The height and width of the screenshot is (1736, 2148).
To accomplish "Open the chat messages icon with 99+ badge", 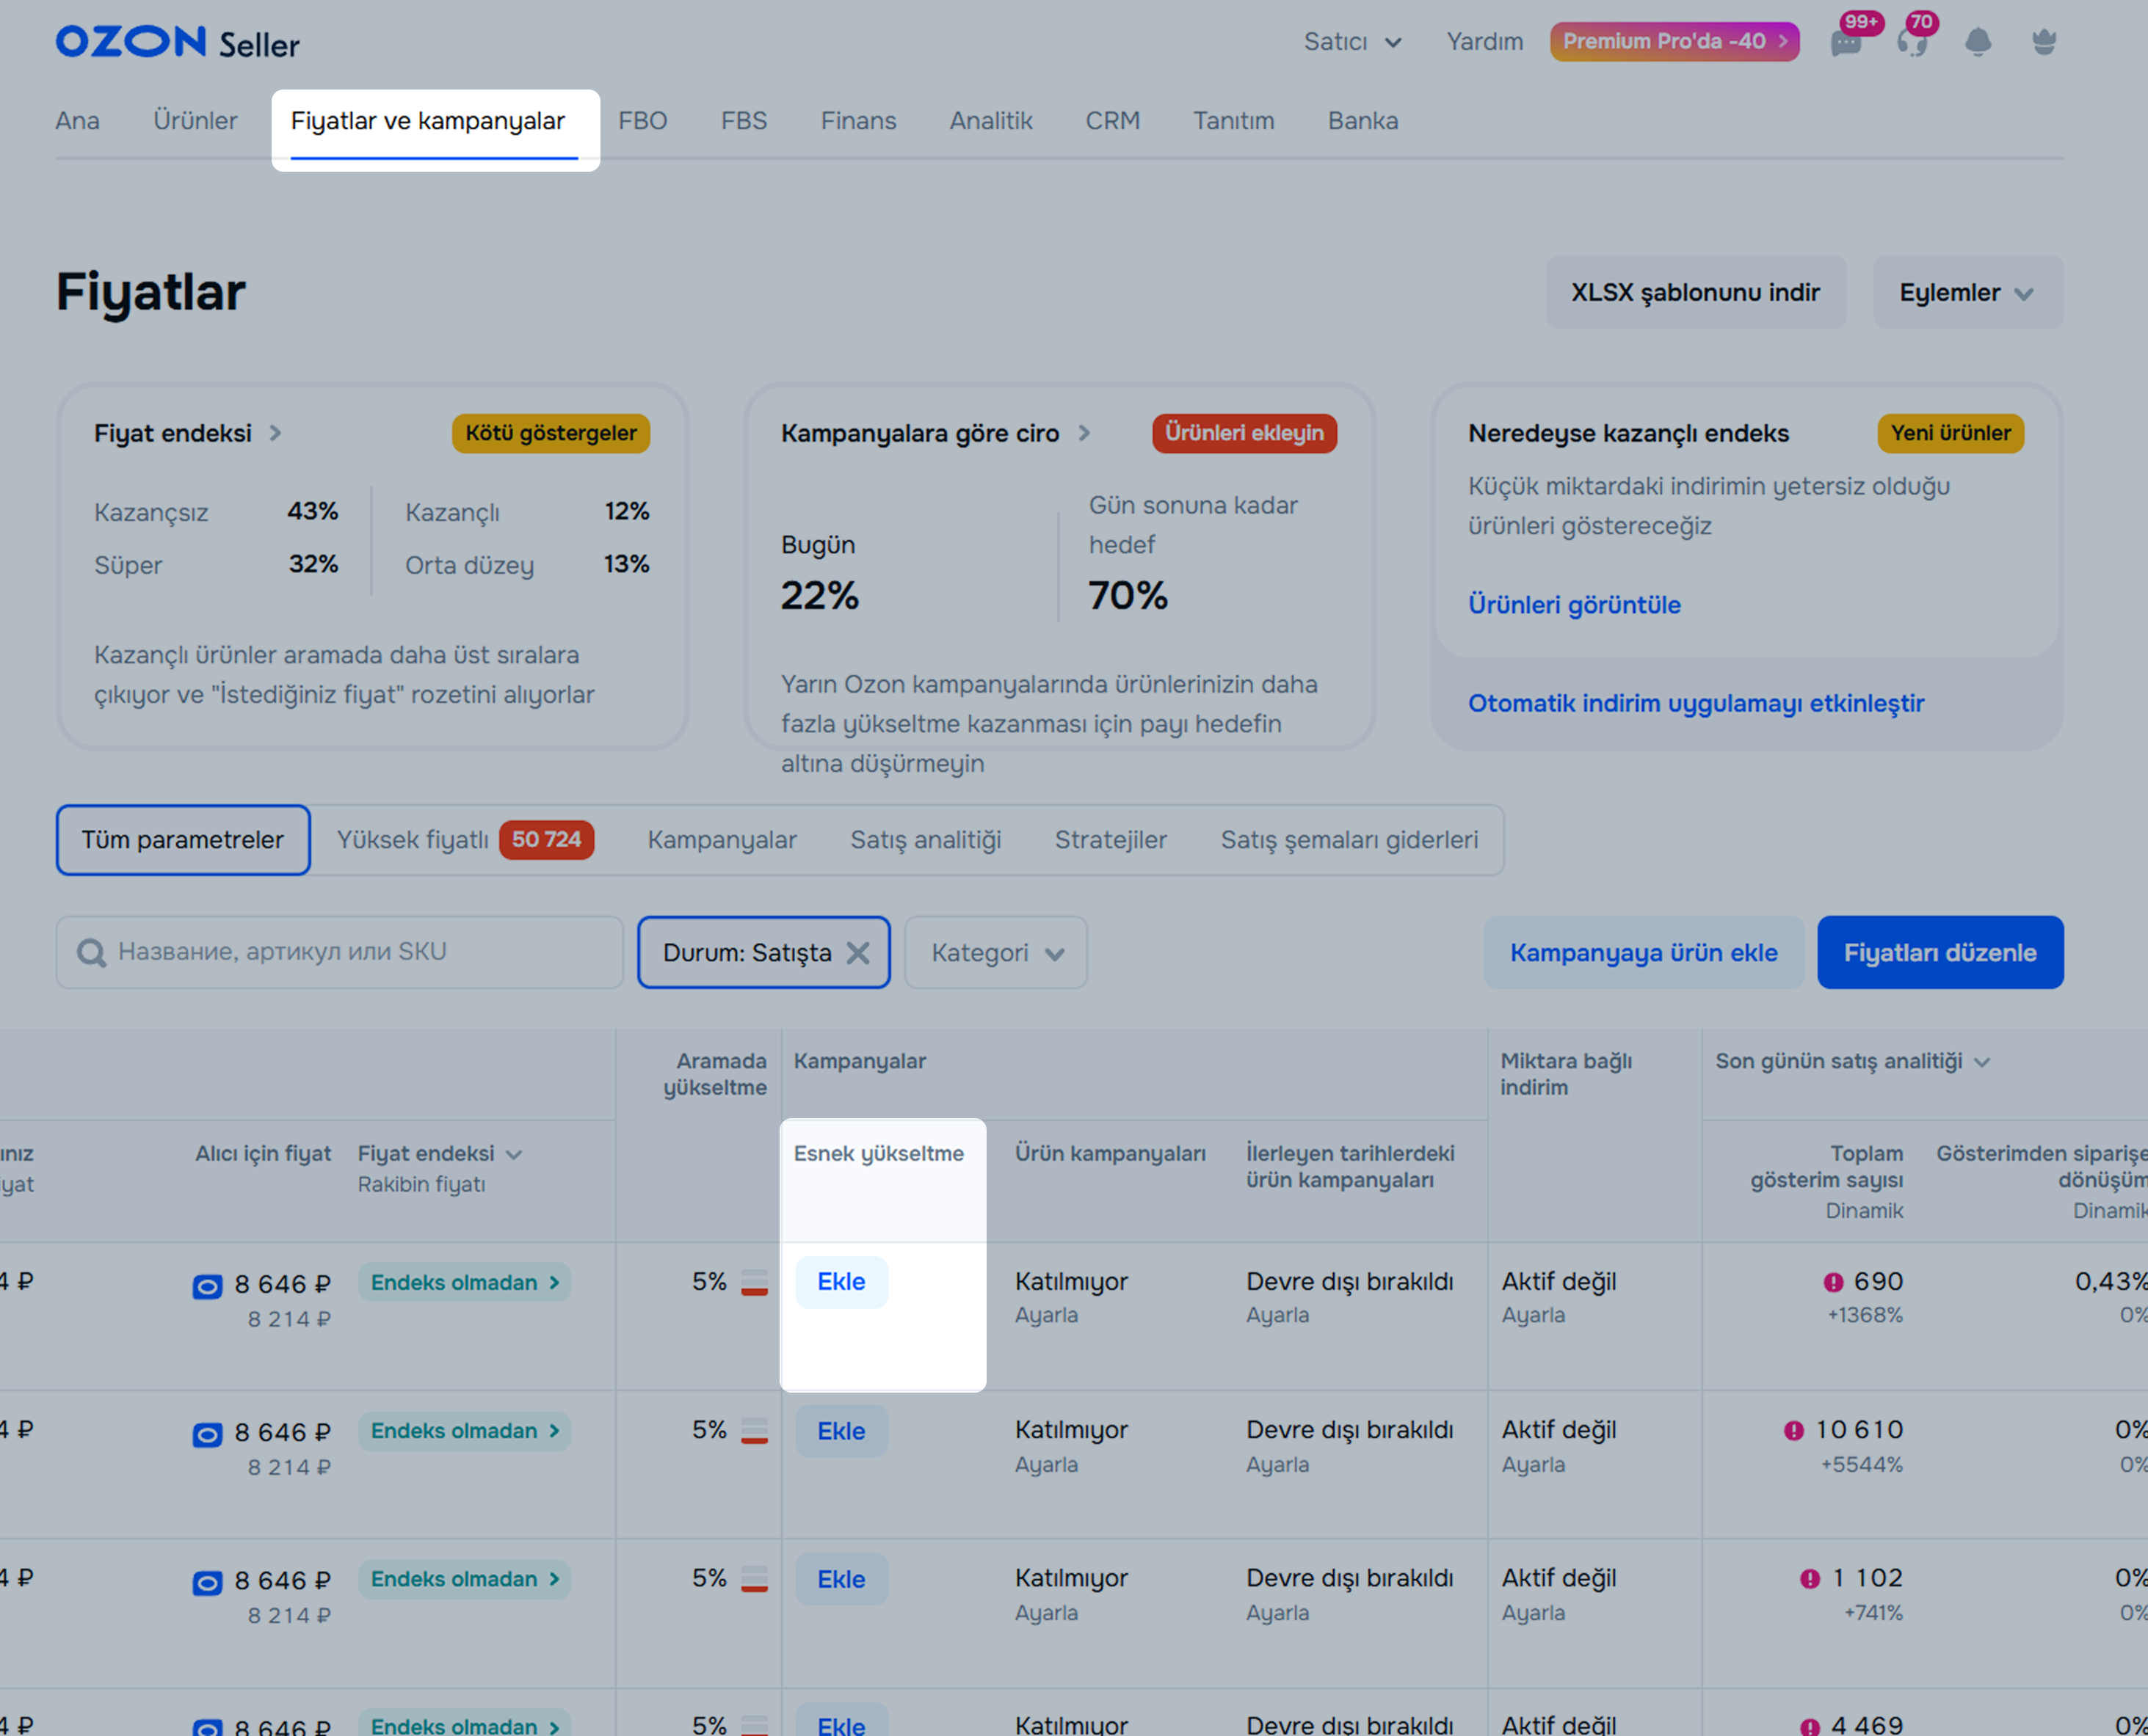I will click(x=1845, y=43).
